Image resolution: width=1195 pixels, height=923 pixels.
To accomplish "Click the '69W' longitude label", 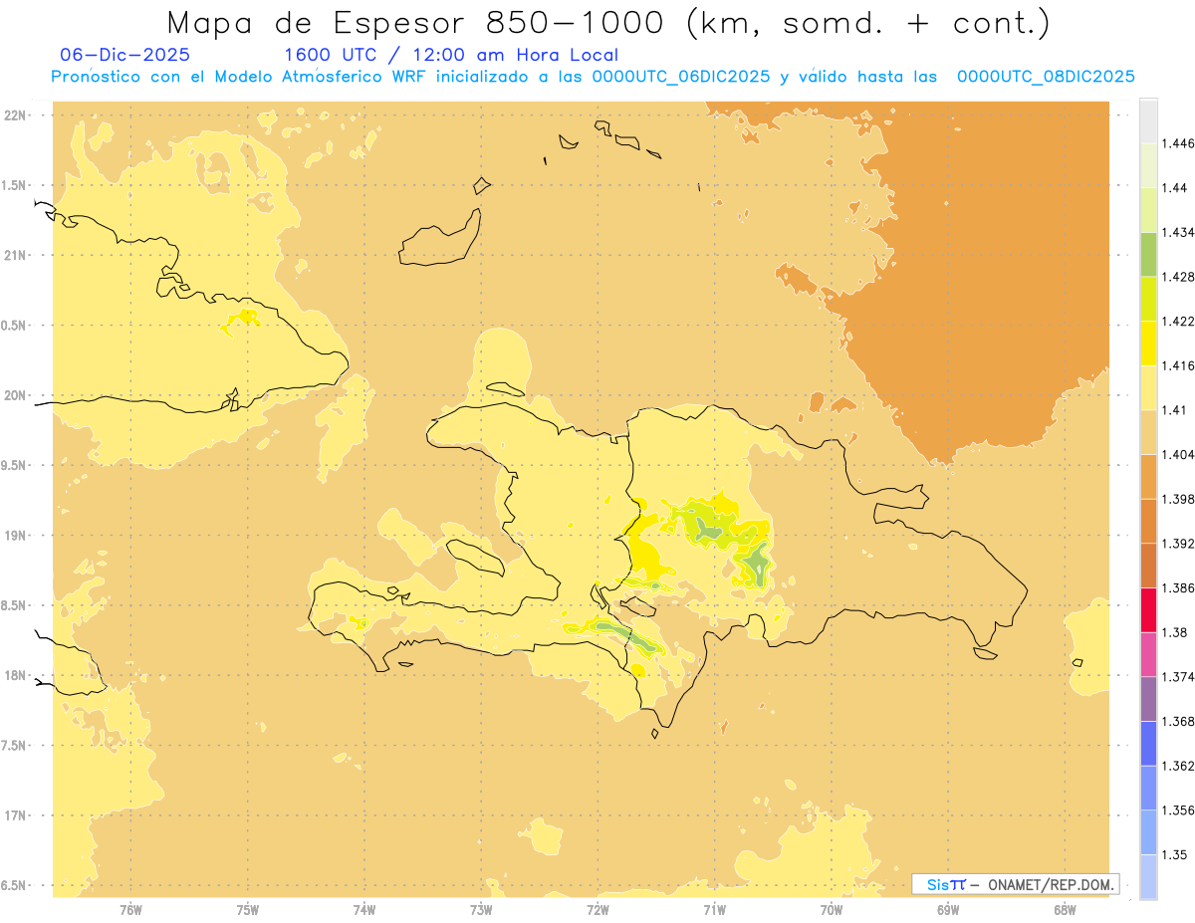I will (948, 910).
